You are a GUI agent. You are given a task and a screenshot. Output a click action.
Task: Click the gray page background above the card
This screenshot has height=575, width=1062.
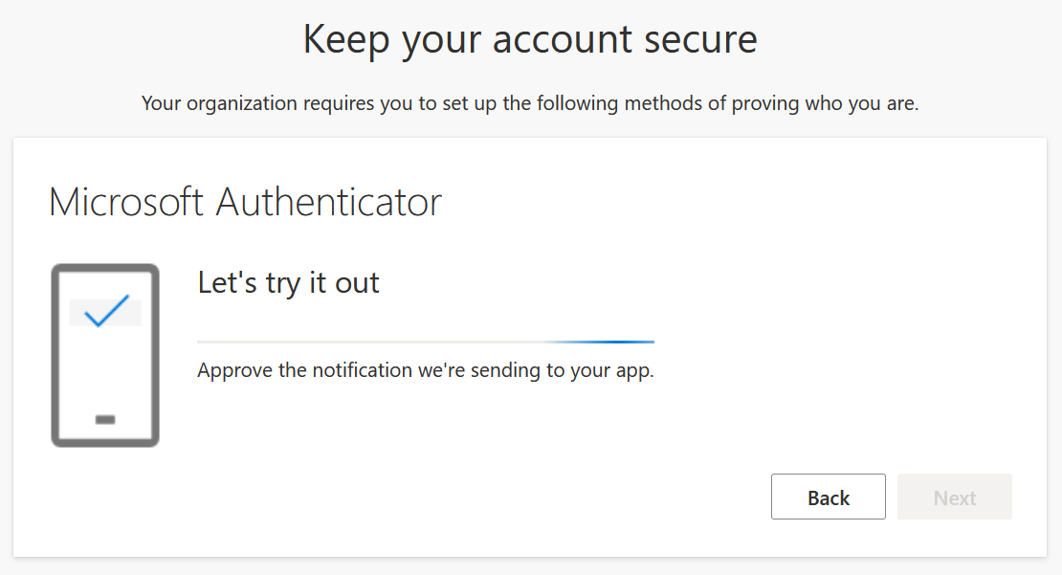coord(530,124)
